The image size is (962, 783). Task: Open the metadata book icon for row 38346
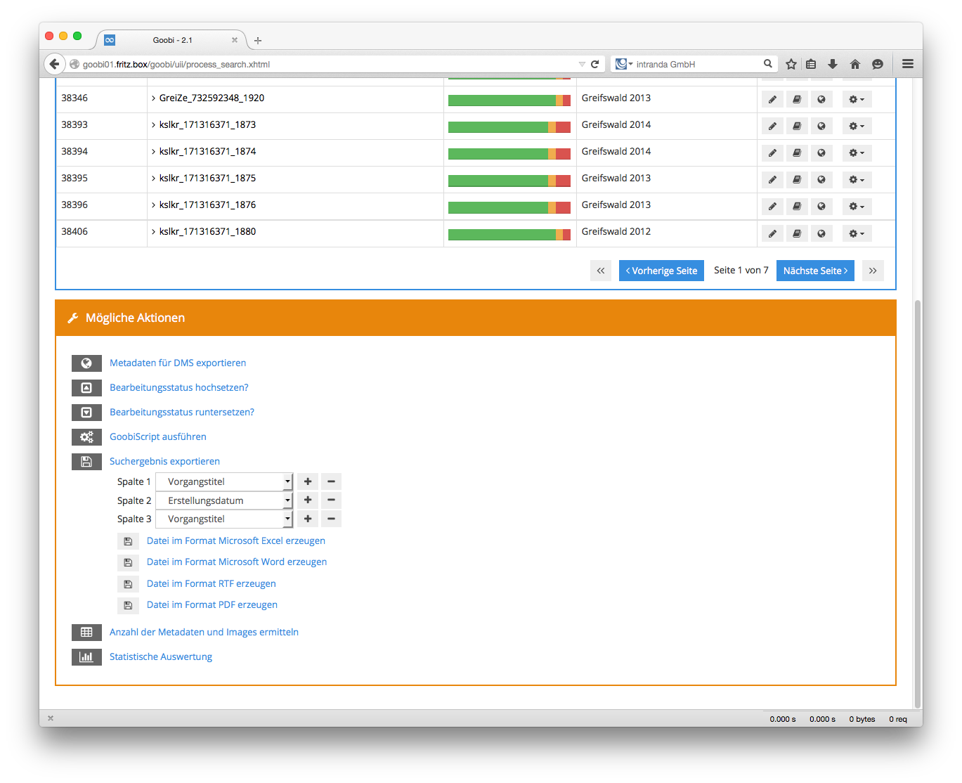pyautogui.click(x=797, y=99)
